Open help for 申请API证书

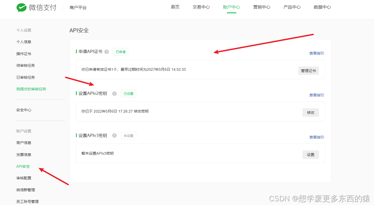point(107,52)
